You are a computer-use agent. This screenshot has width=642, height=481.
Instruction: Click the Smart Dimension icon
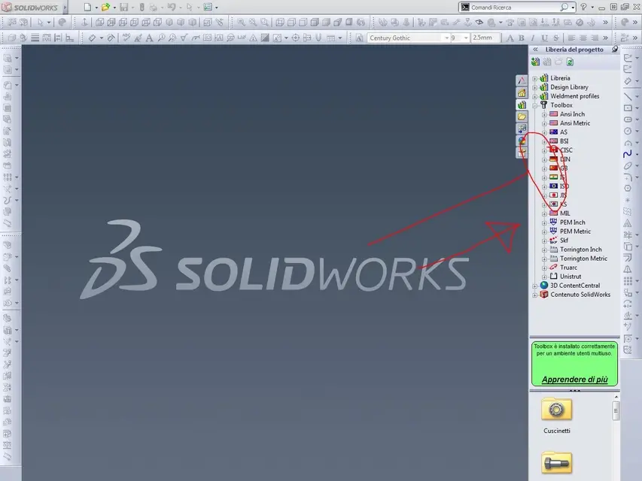pyautogui.click(x=92, y=38)
